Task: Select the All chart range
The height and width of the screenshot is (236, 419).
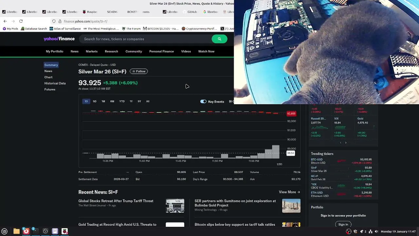Action: [x=148, y=101]
